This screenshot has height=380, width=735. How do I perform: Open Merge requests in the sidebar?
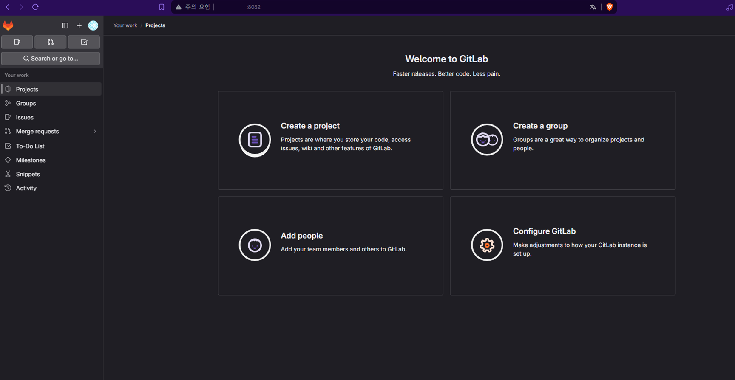coord(51,131)
